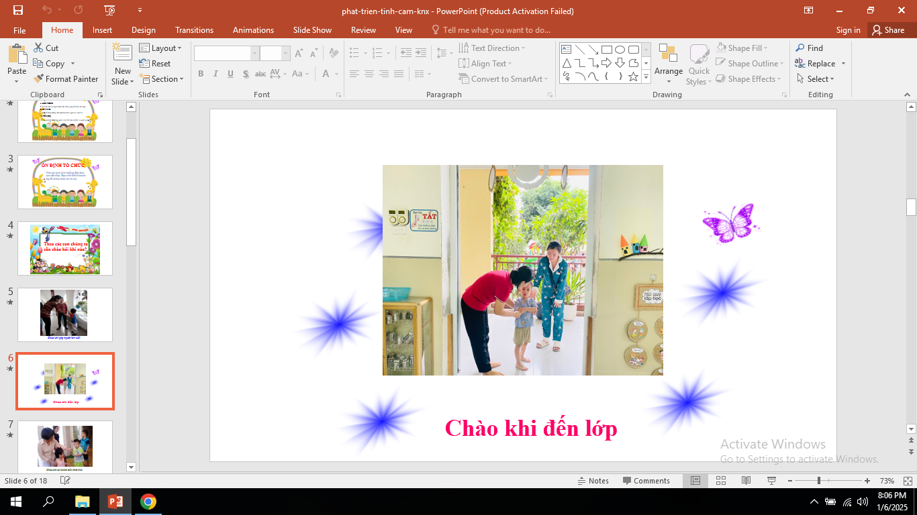
Task: Open the Section dropdown
Action: (x=161, y=79)
